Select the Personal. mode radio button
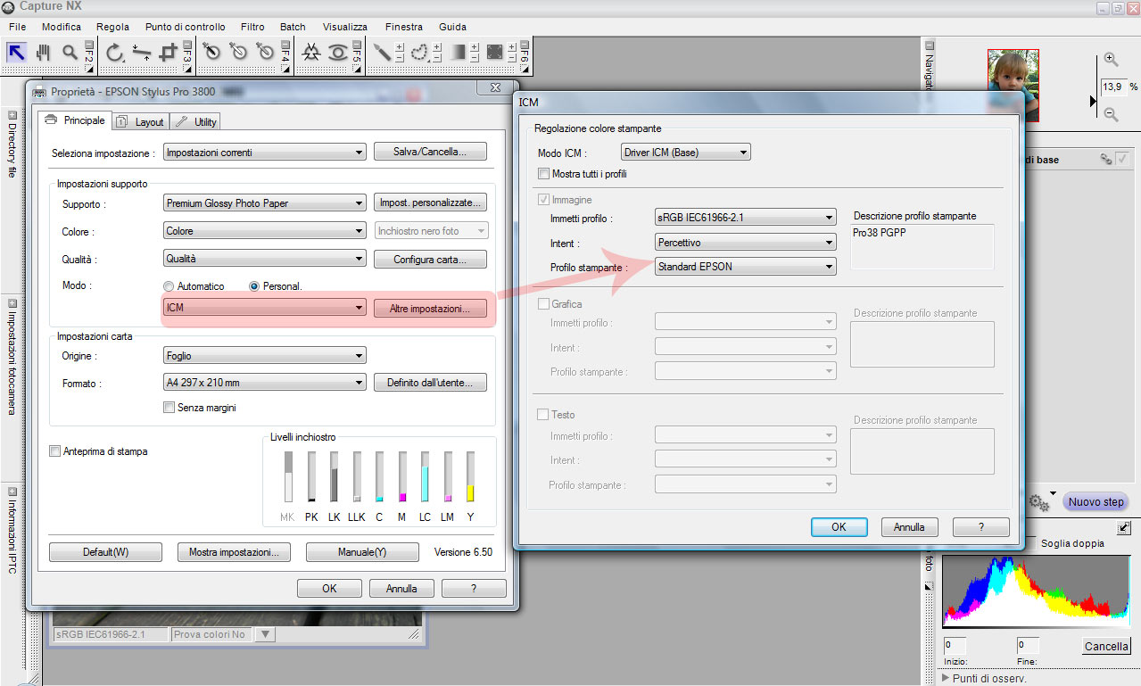The width and height of the screenshot is (1141, 686). coord(254,286)
